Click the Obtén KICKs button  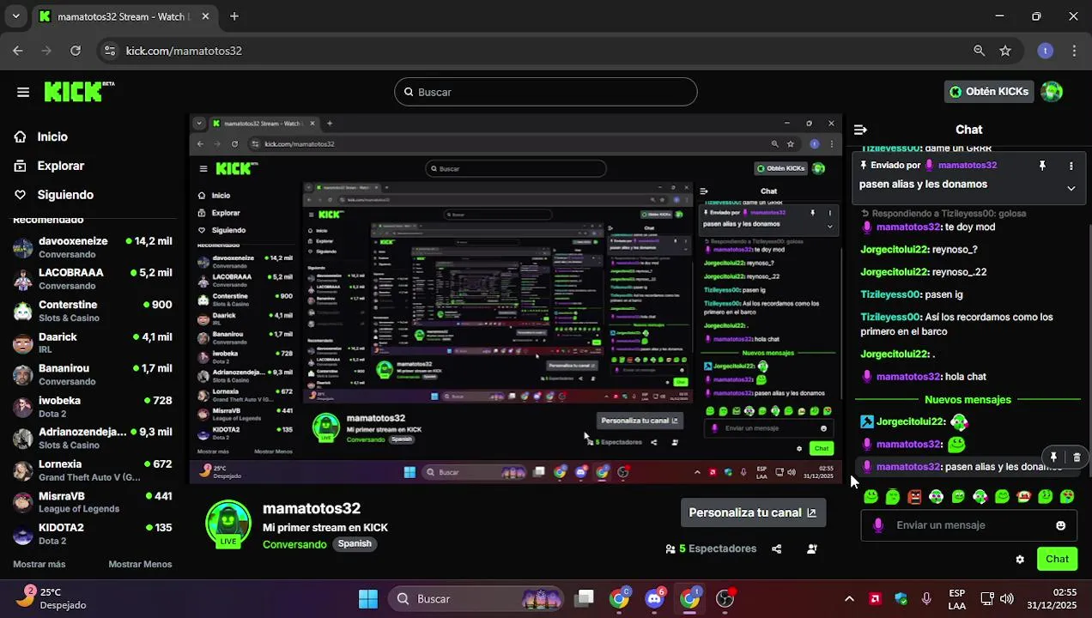[988, 92]
